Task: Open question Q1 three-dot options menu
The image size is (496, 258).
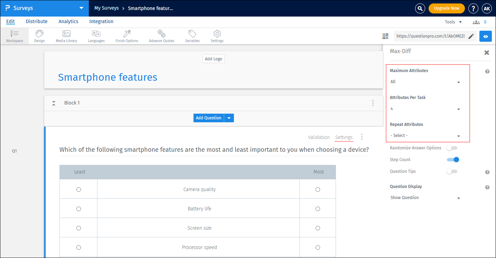Action: [362, 137]
